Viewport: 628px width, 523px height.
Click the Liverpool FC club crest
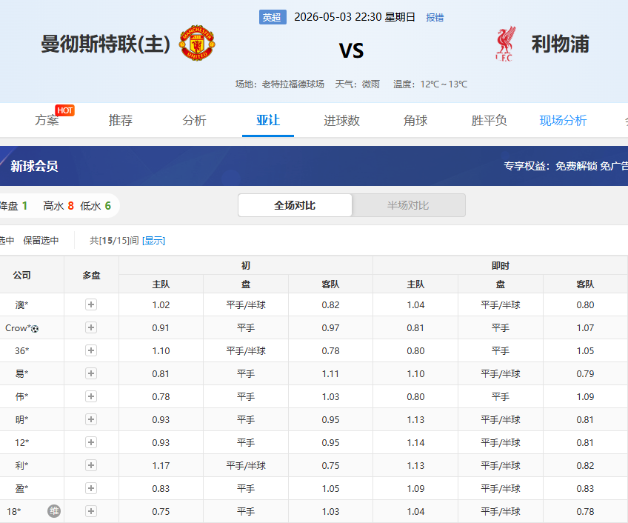click(x=505, y=44)
